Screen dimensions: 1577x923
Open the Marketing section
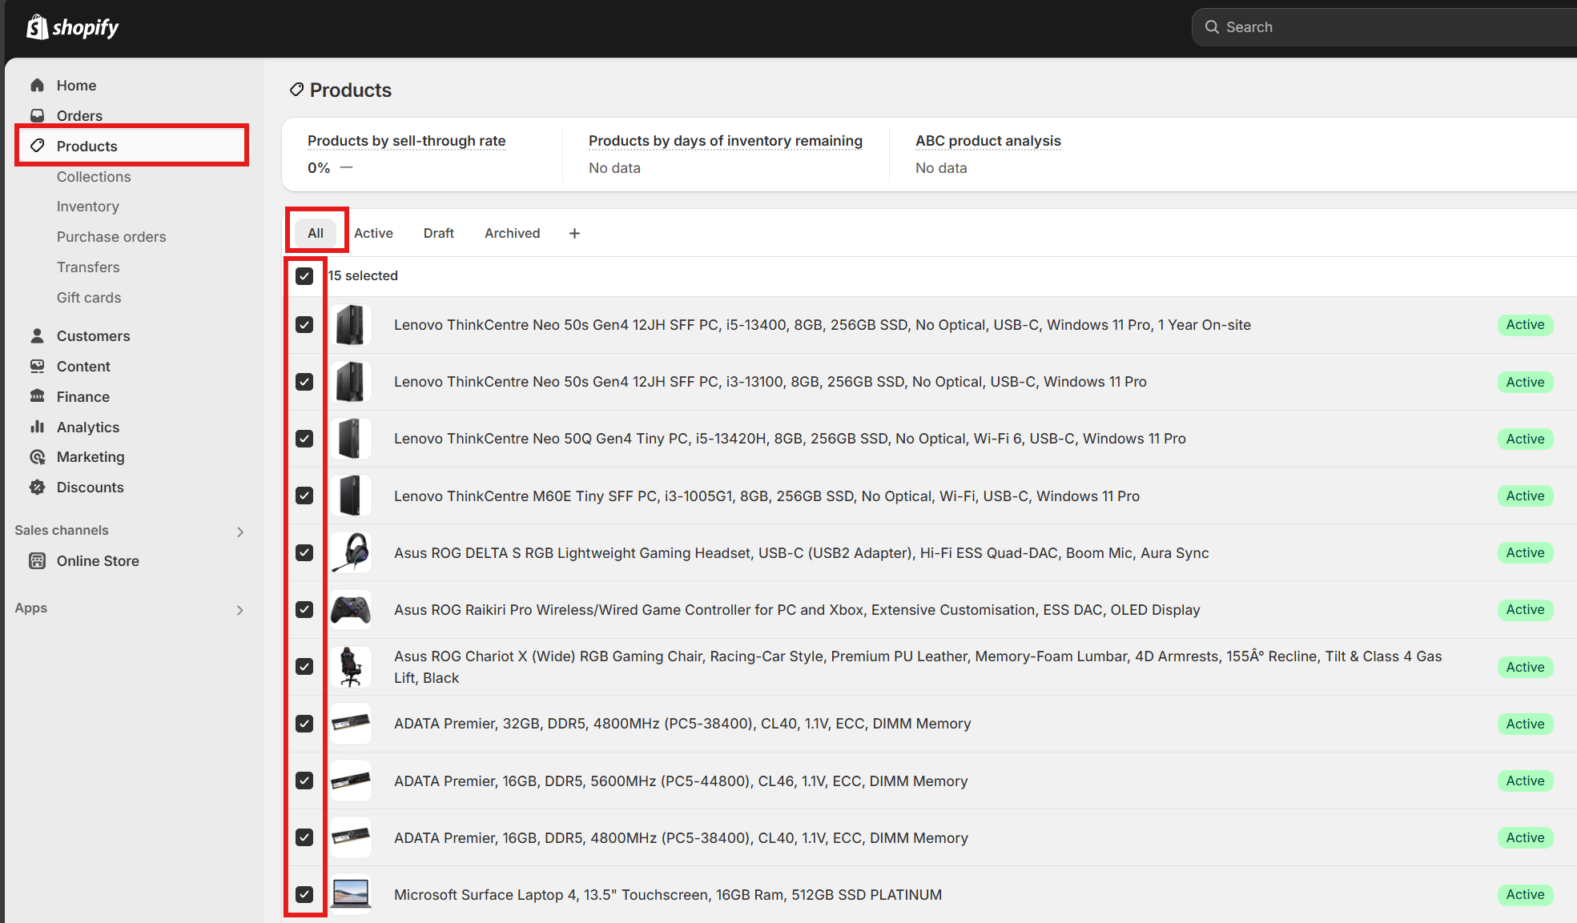(x=38, y=457)
